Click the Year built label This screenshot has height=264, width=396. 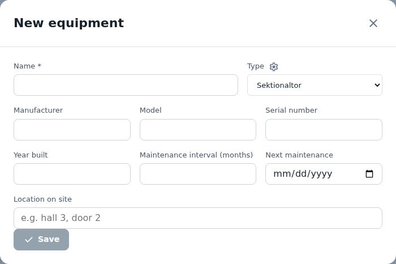(31, 155)
